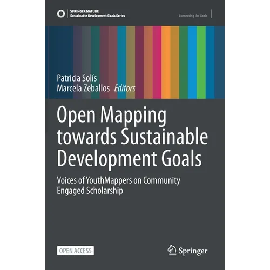
Task: Click 'Sustainable Development Goals Series' text
Action: 97,16
